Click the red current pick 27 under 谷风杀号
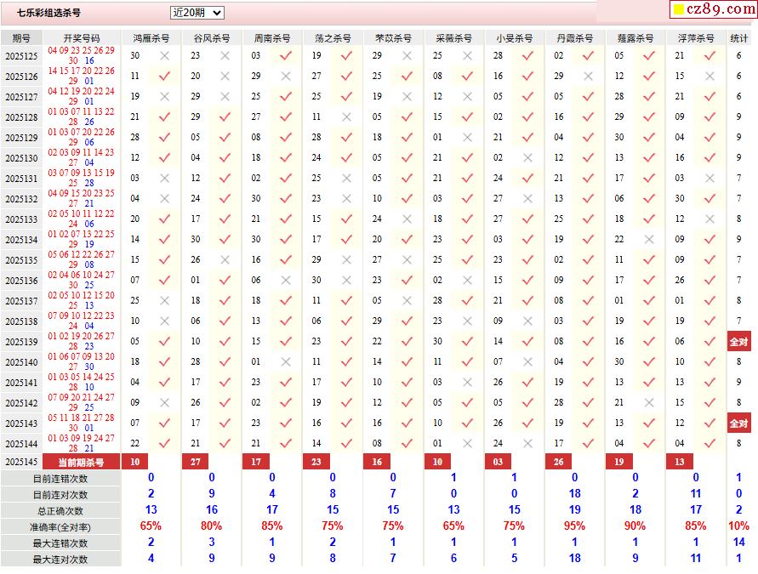This screenshot has width=758, height=574. pyautogui.click(x=195, y=462)
